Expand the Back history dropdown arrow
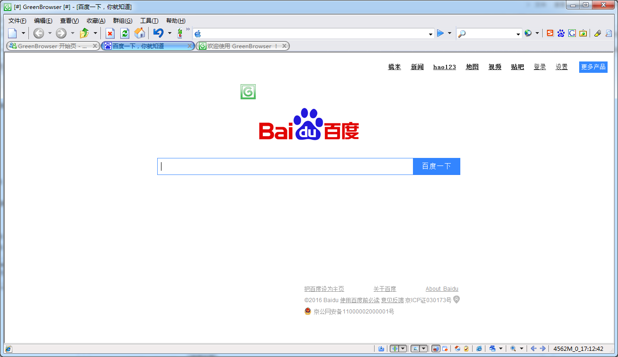 (50, 34)
